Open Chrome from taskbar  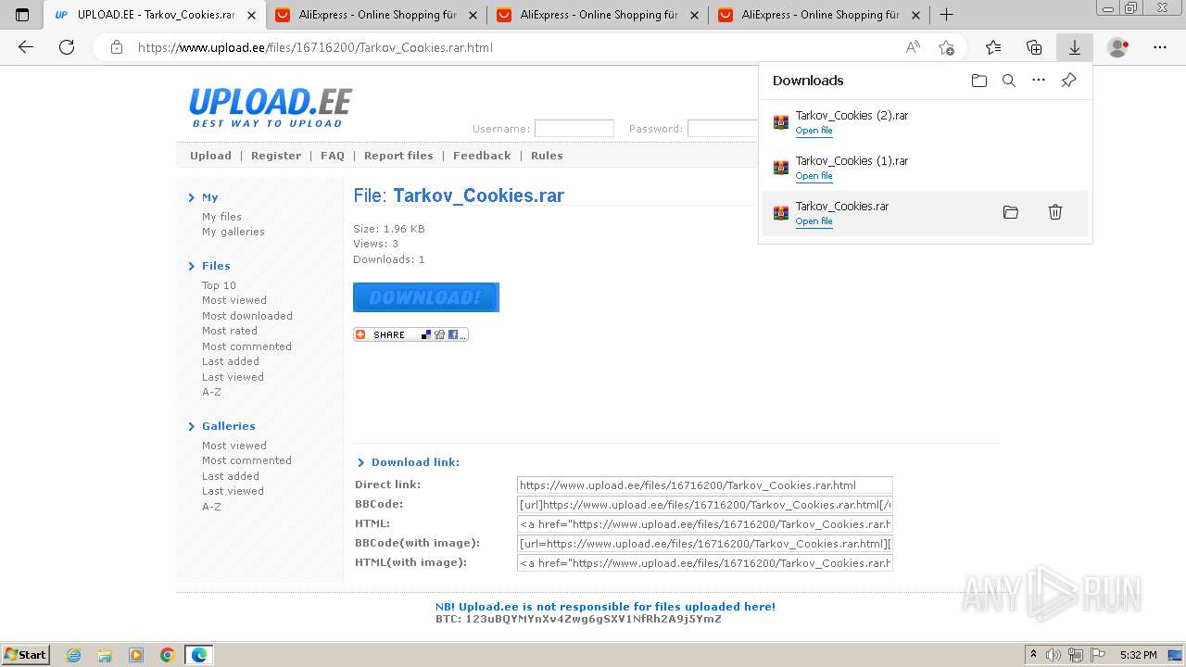(x=168, y=655)
